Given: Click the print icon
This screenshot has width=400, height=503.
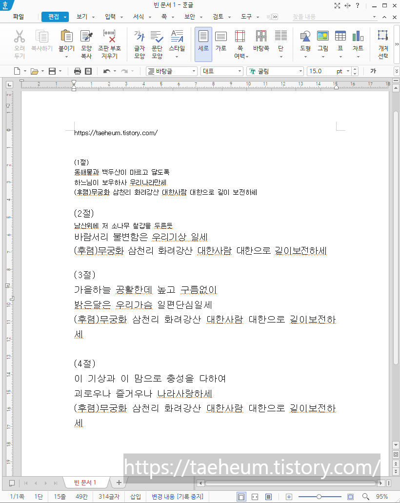Looking at the screenshot, I should tap(77, 71).
